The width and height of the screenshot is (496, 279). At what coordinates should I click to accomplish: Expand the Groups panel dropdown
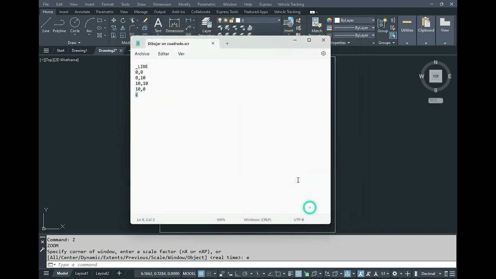pyautogui.click(x=387, y=43)
